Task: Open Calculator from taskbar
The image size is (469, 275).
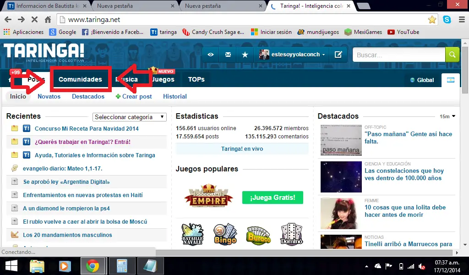Action: [122, 266]
